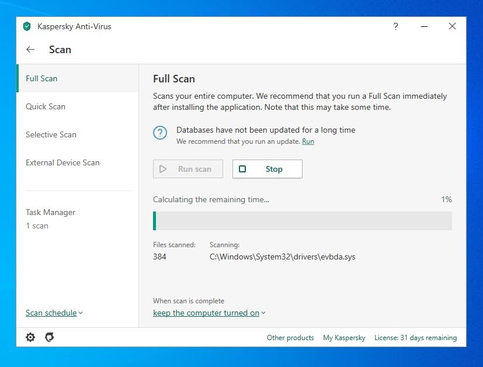Image resolution: width=483 pixels, height=367 pixels.
Task: Click the Calculating the remaining time text
Action: tap(211, 199)
